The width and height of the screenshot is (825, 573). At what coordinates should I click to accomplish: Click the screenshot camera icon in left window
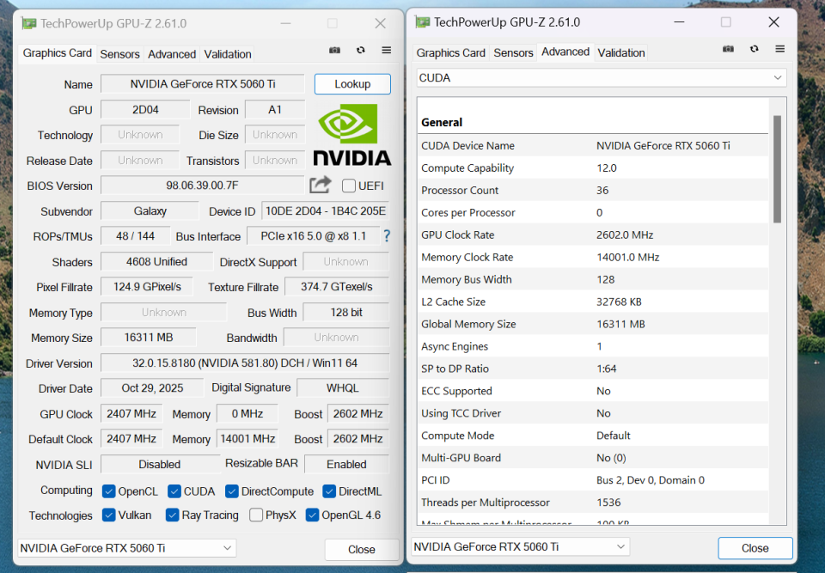[x=335, y=51]
